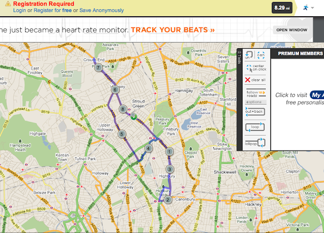
Task: Click the Highgate map label
Action: 37,134
